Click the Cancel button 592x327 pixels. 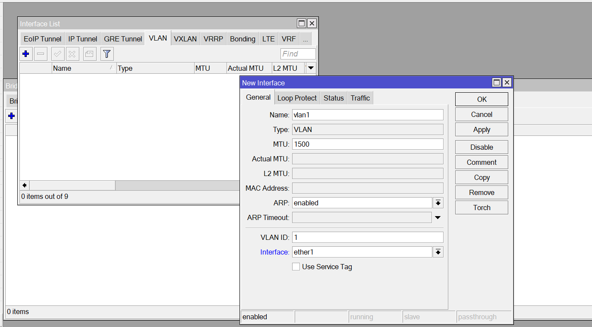482,114
